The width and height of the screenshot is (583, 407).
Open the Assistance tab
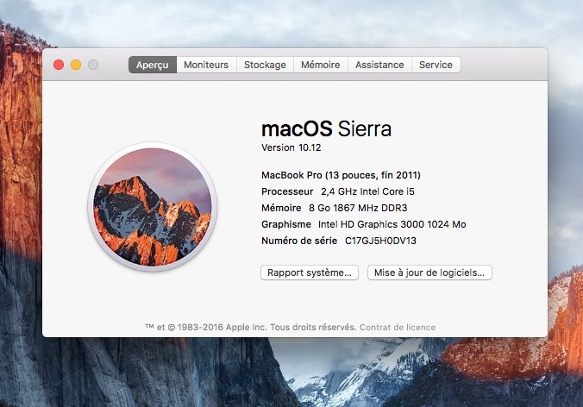(379, 65)
